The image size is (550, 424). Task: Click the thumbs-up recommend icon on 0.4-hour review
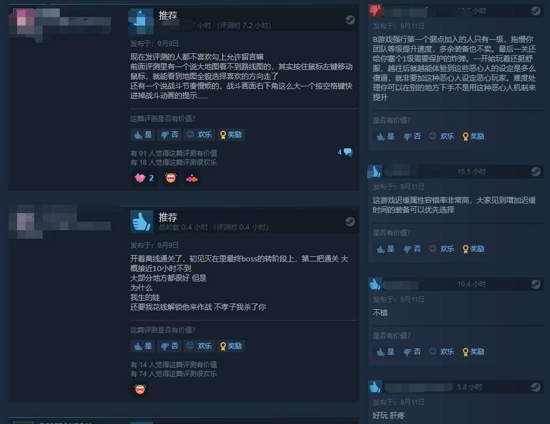pyautogui.click(x=142, y=222)
